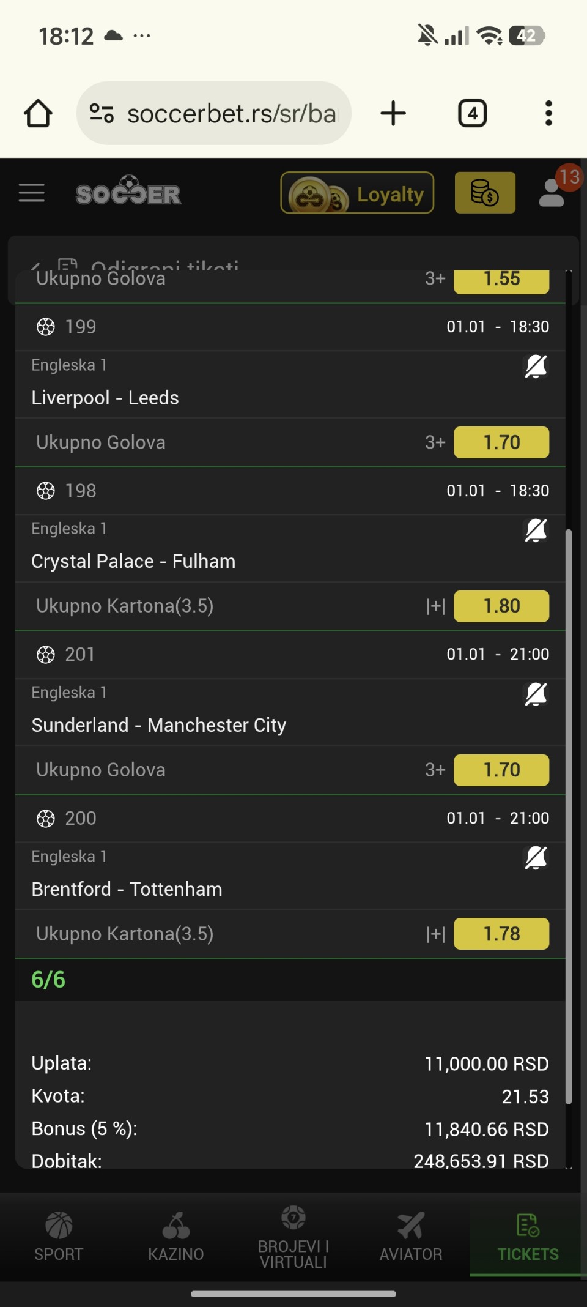This screenshot has height=1307, width=587.
Task: Toggle notification bell for Liverpool - Leeds
Action: (x=536, y=367)
